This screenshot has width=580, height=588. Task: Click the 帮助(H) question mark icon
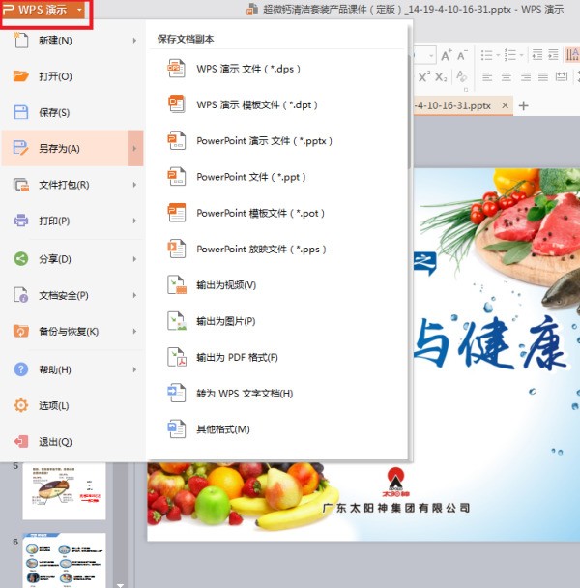pos(21,369)
